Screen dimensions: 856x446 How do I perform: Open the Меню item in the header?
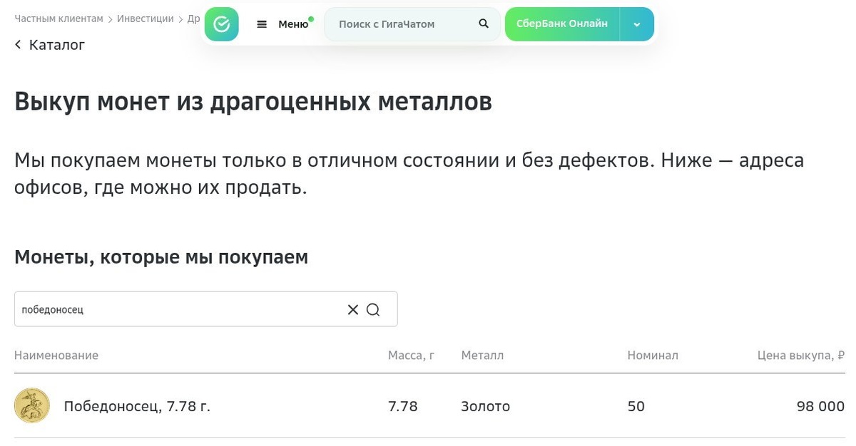click(292, 24)
